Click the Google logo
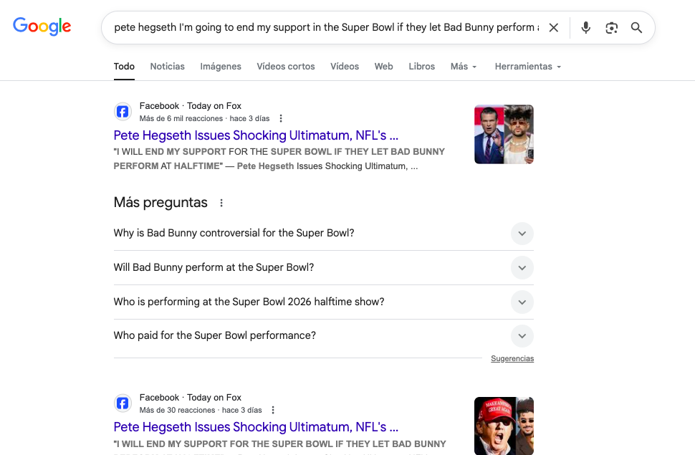The image size is (695, 455). [x=42, y=27]
